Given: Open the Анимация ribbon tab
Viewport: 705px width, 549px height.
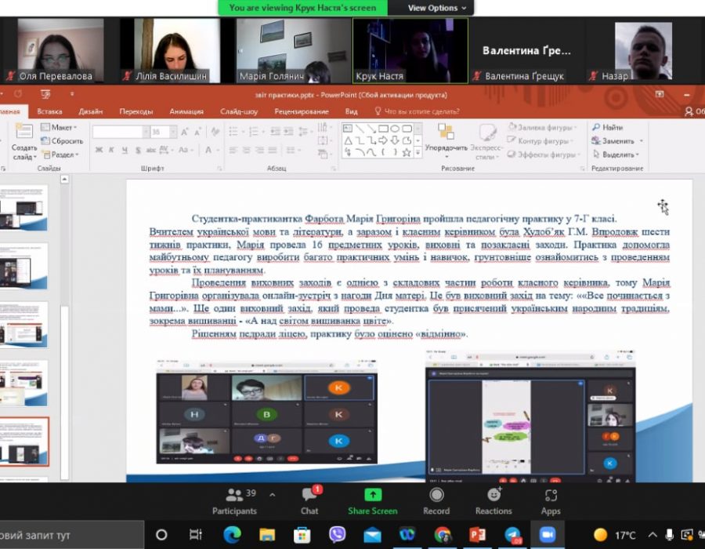Looking at the screenshot, I should (186, 111).
